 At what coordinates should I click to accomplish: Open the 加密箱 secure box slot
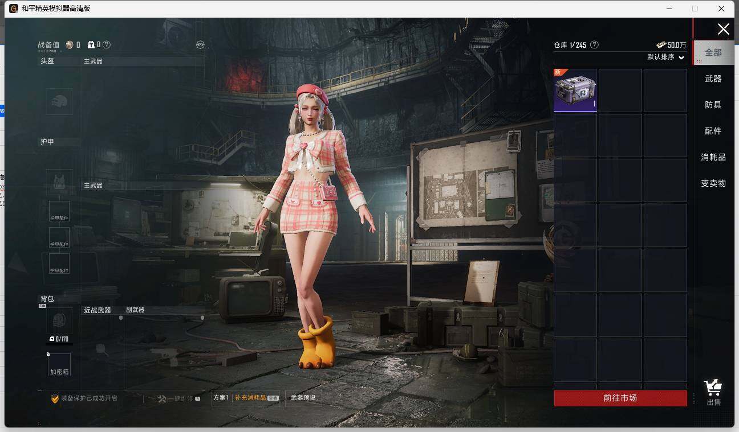pyautogui.click(x=59, y=365)
